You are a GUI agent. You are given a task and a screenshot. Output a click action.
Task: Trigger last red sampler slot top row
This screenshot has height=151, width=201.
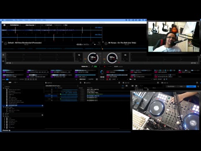point(180,72)
